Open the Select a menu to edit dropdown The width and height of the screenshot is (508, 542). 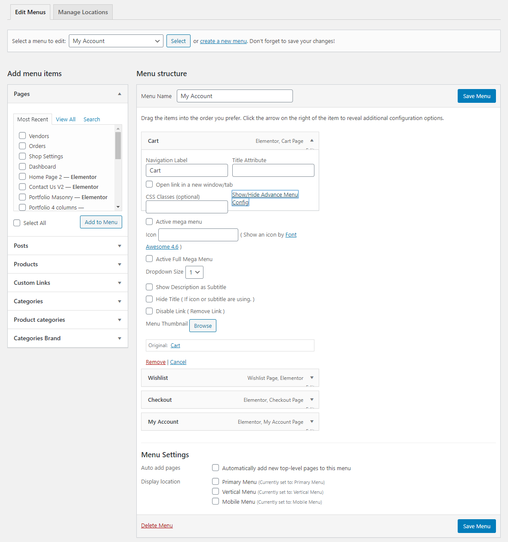[116, 41]
